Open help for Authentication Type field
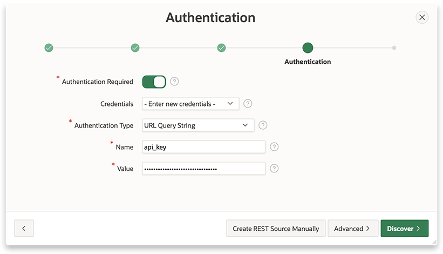The width and height of the screenshot is (443, 254). [x=263, y=125]
